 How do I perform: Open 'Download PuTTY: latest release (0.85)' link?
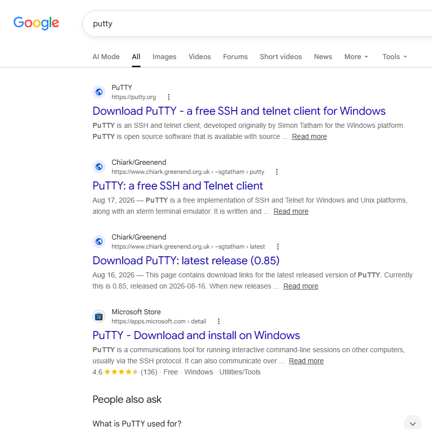[186, 261]
